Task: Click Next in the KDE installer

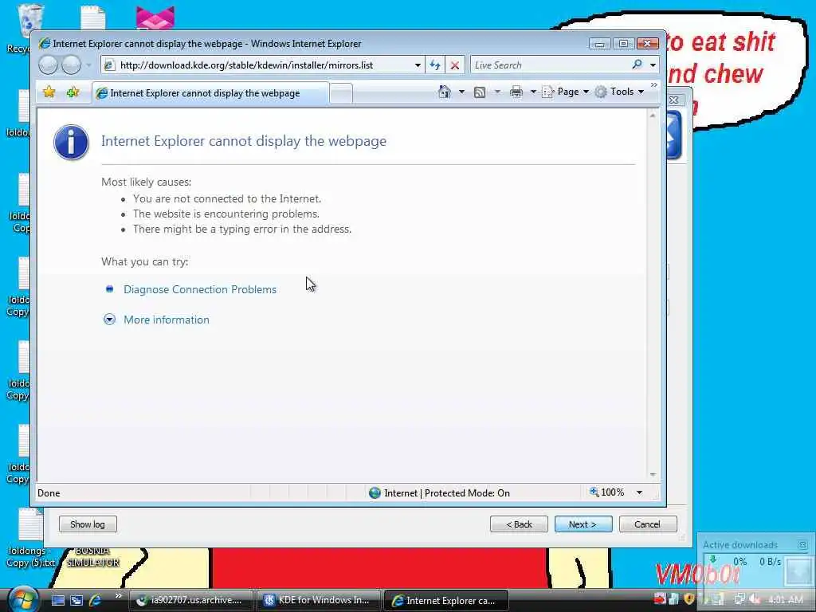Action: click(583, 524)
